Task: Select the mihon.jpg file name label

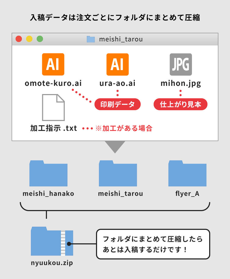Action: tap(181, 83)
